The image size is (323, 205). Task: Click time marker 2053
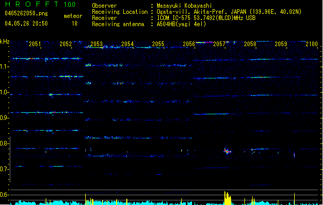coord(97,44)
